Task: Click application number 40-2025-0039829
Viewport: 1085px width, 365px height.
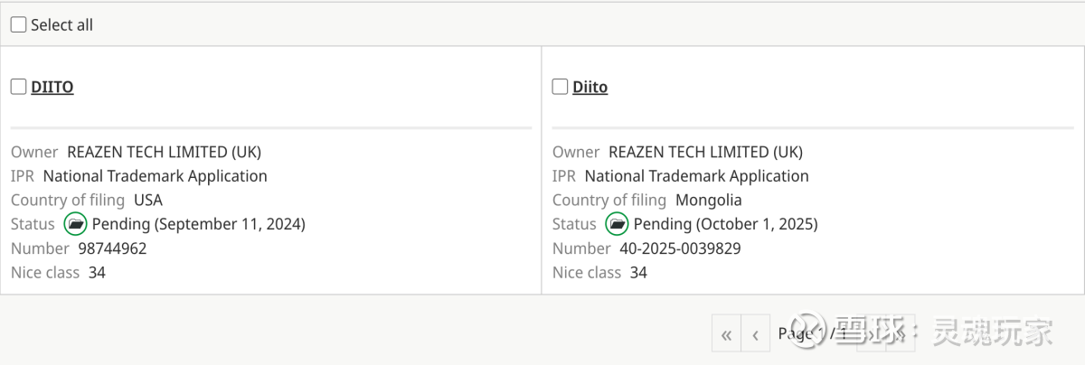Action: point(680,248)
